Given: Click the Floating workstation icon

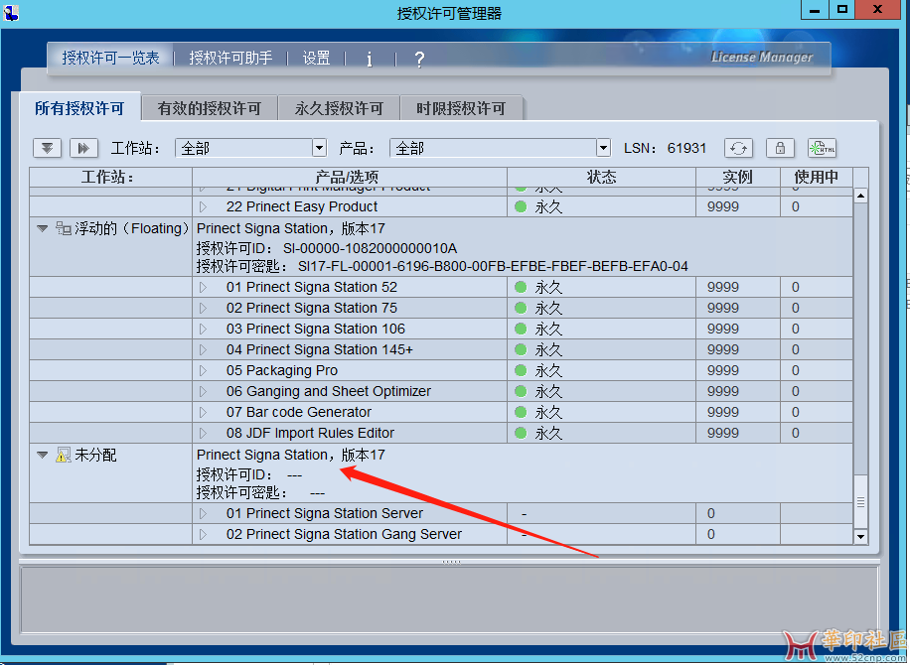Looking at the screenshot, I should coord(63,228).
